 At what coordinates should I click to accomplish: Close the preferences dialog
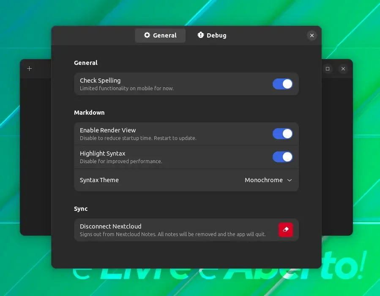[x=312, y=35]
